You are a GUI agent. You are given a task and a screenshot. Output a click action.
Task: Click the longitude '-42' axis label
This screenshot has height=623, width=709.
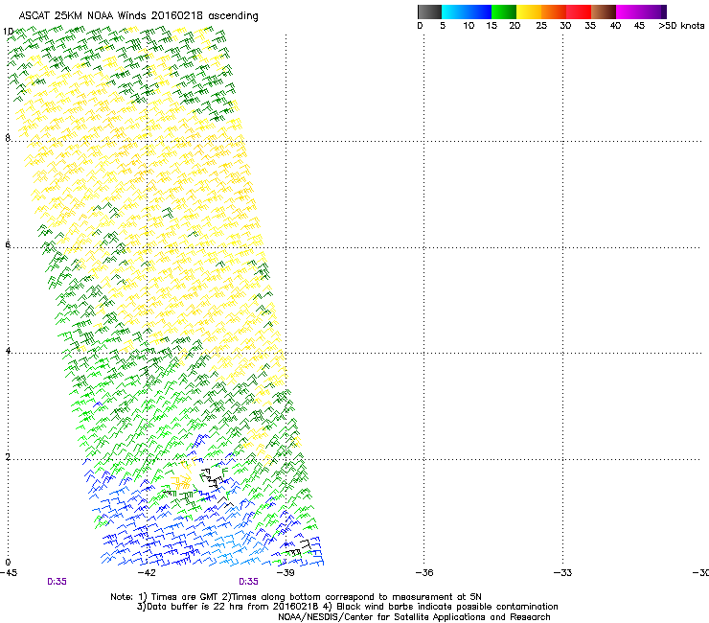[147, 573]
